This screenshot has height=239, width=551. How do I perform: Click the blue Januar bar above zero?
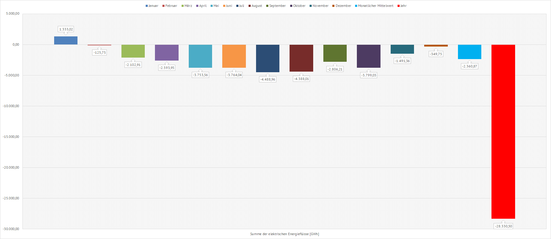66,41
